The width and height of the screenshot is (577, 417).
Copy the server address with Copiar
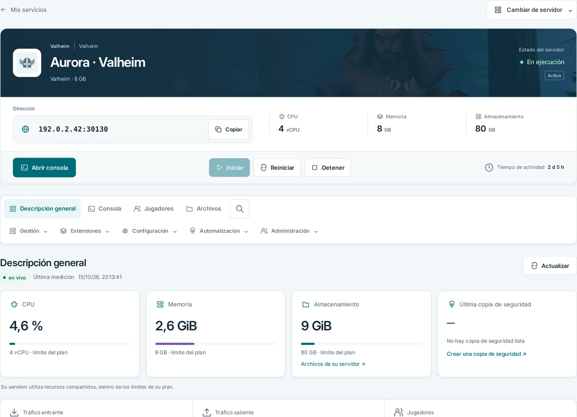(x=229, y=129)
